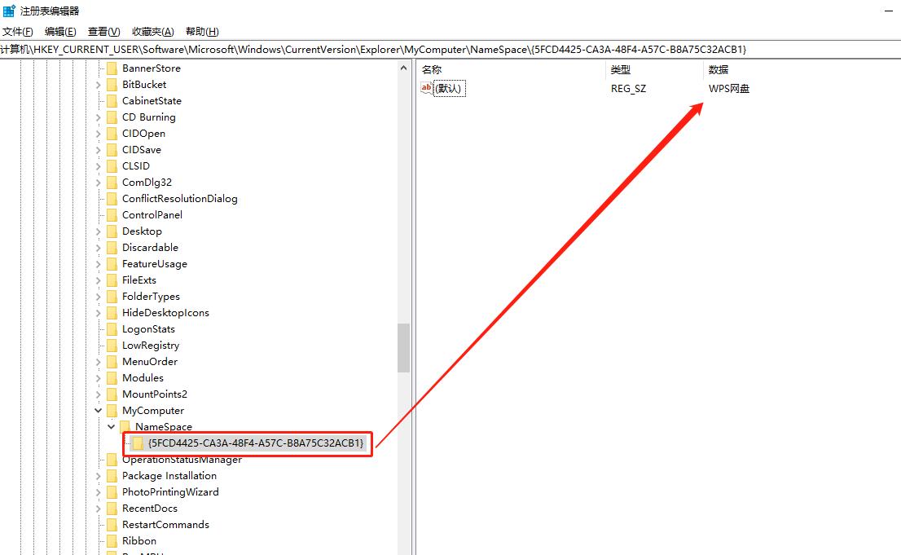901x555 pixels.
Task: Collapse the MyComputer registry key
Action: (x=98, y=410)
